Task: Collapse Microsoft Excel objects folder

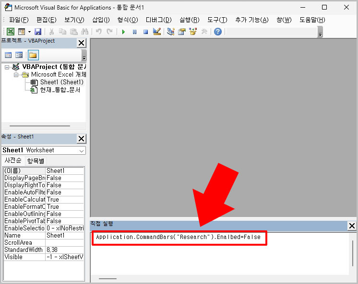Action: tap(16, 75)
